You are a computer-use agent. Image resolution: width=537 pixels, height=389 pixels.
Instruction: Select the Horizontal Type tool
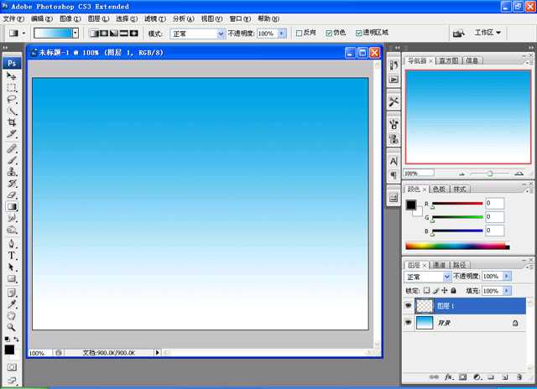tap(11, 256)
